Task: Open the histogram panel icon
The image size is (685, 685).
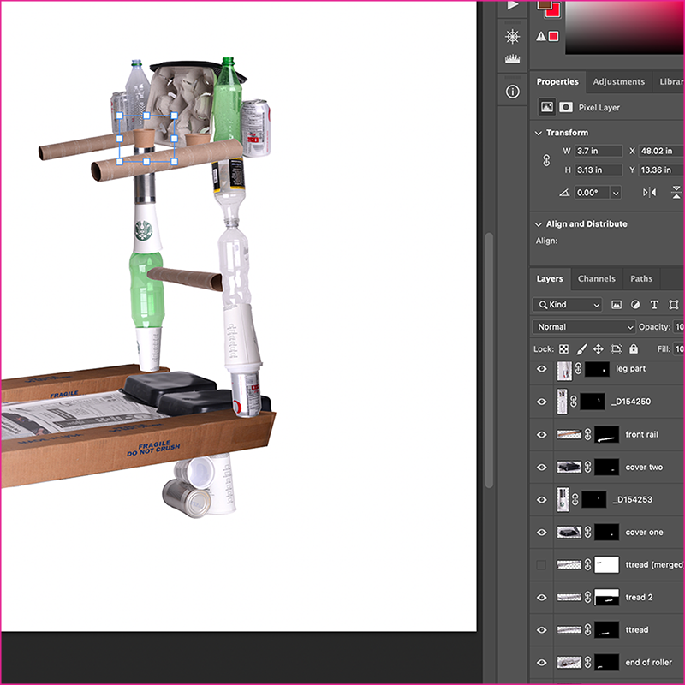Action: pyautogui.click(x=512, y=58)
